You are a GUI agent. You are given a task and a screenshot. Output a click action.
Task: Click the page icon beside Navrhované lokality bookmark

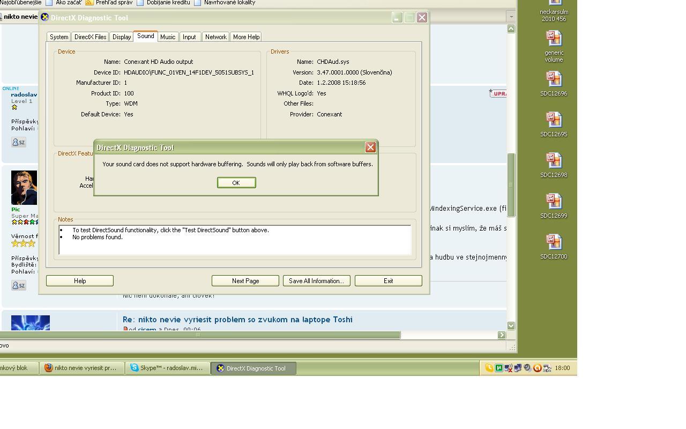click(198, 3)
